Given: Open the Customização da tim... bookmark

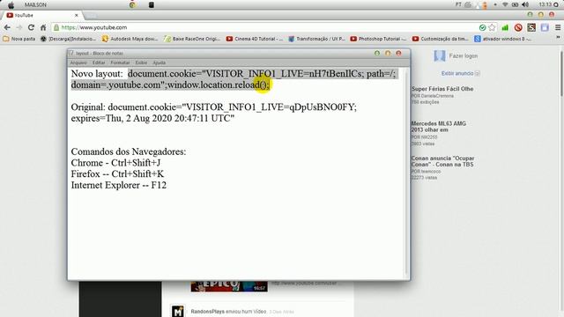Looking at the screenshot, I should [x=441, y=39].
